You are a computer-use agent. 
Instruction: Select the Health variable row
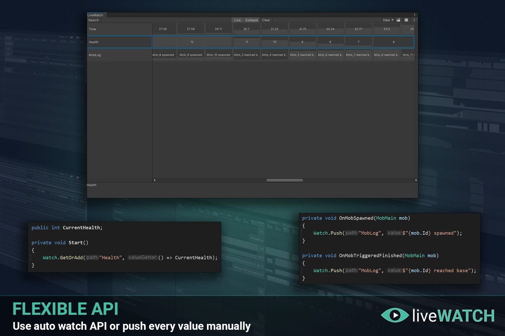pos(120,42)
